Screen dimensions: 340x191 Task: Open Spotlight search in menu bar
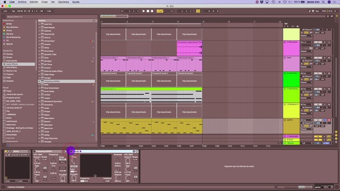pos(323,2)
